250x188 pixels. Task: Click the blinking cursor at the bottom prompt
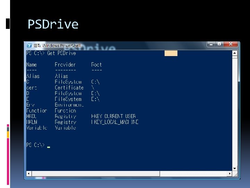pos(49,147)
